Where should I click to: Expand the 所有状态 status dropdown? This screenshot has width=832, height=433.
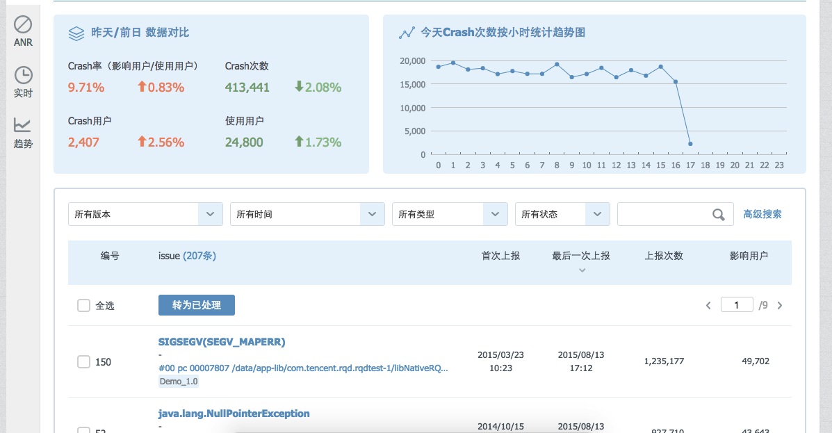tap(597, 215)
